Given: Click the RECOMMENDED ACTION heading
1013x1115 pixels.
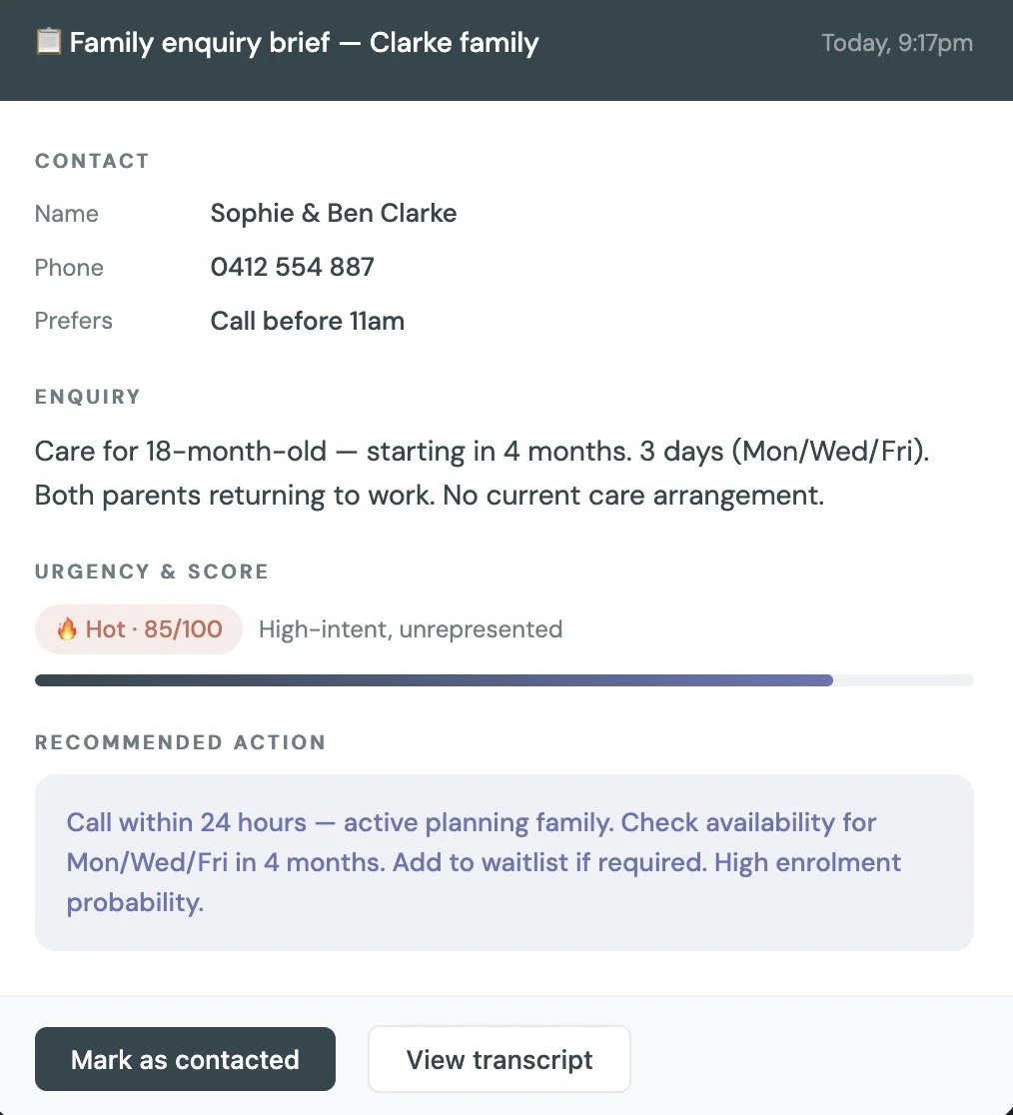Looking at the screenshot, I should pos(180,741).
